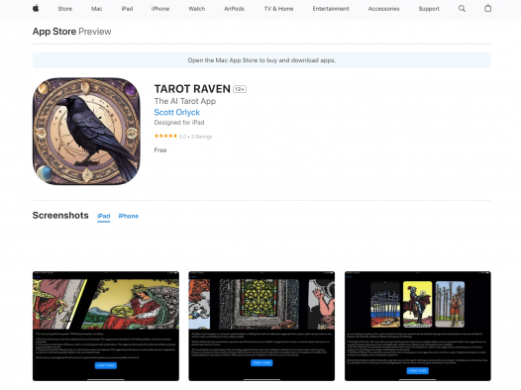
Task: Click The AI Tarot App subtitle
Action: (x=185, y=101)
